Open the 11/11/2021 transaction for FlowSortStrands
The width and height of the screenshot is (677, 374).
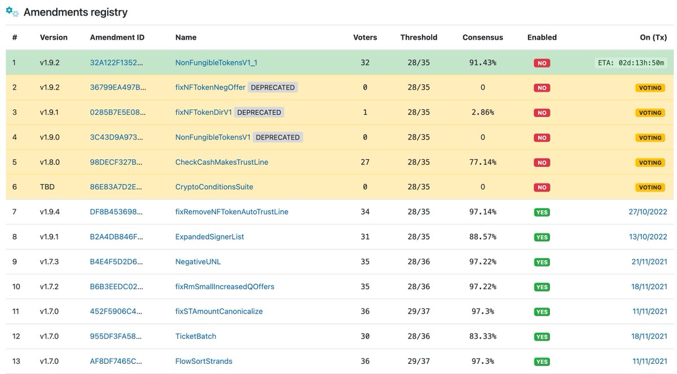point(650,361)
